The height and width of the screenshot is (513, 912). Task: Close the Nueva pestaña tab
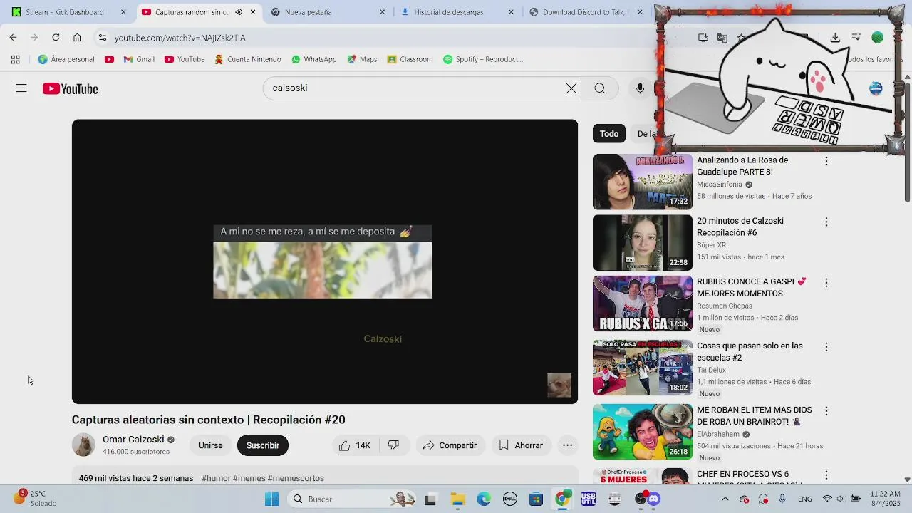click(x=382, y=12)
